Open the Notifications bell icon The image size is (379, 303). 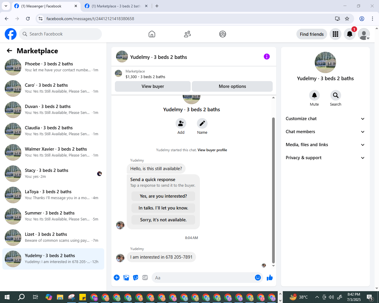[x=350, y=34]
